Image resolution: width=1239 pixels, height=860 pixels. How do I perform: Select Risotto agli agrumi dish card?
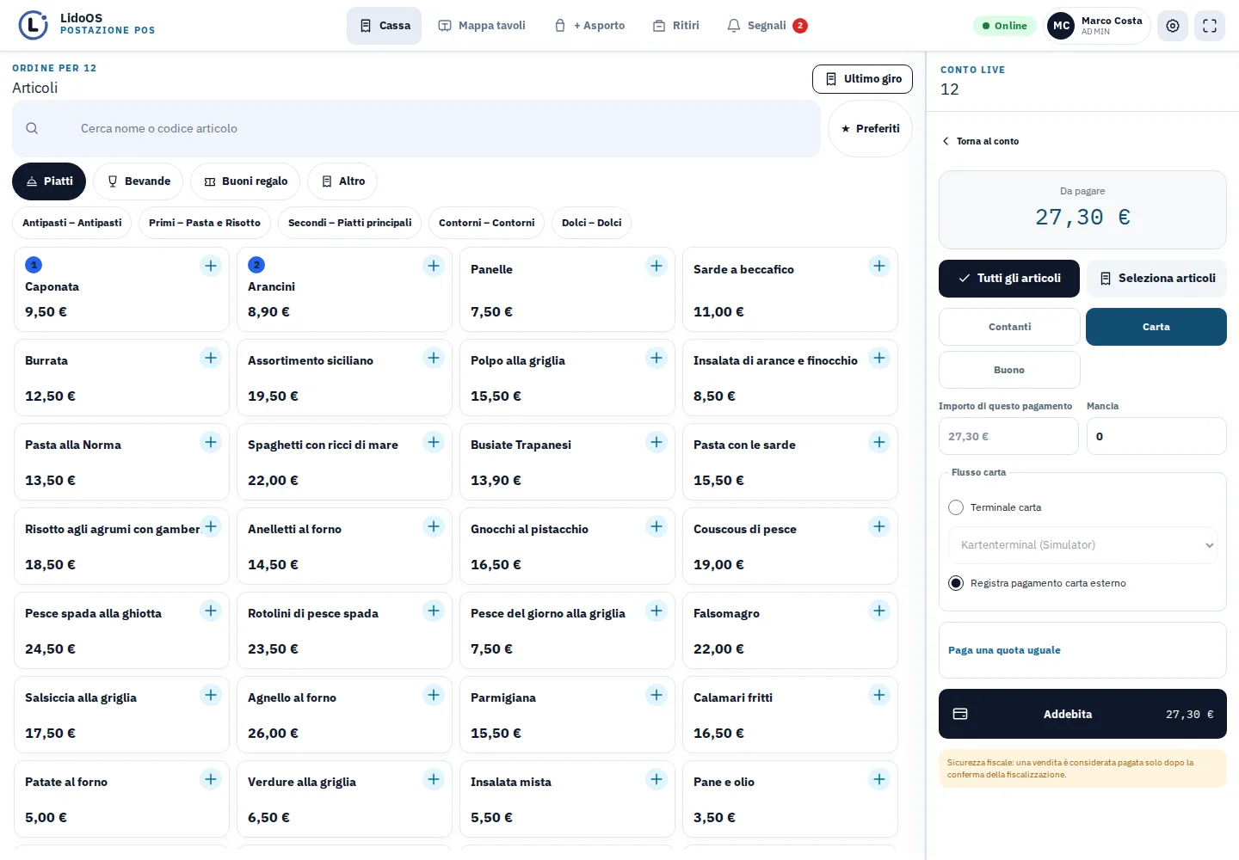121,546
